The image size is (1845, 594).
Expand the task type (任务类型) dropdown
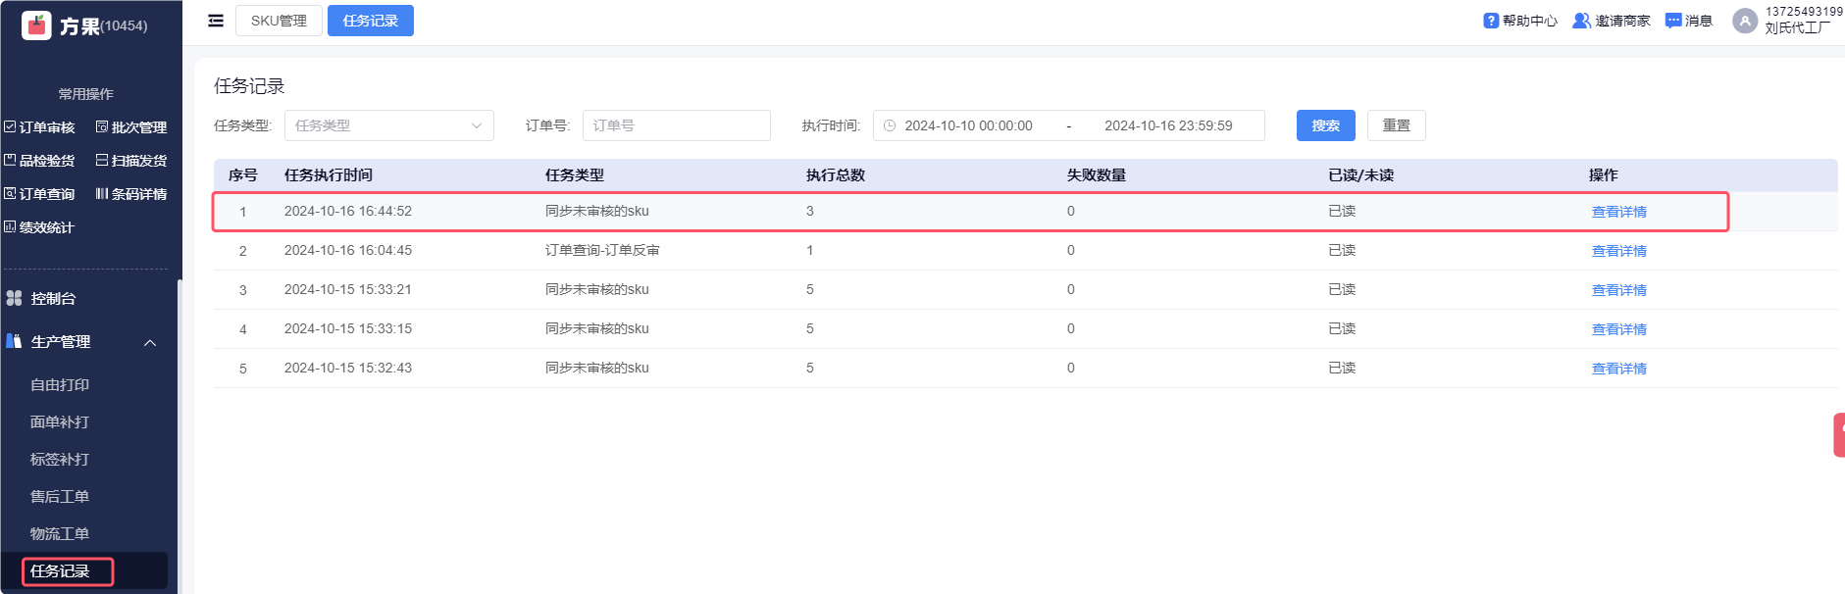point(388,125)
